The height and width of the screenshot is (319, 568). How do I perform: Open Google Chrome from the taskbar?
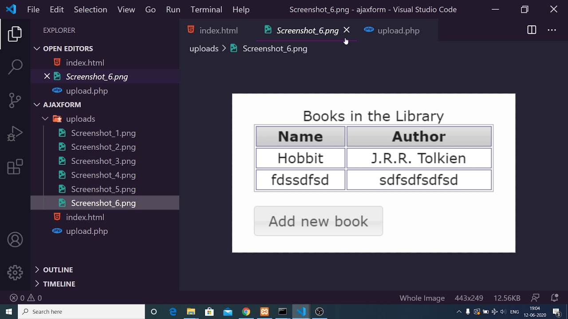(x=246, y=312)
